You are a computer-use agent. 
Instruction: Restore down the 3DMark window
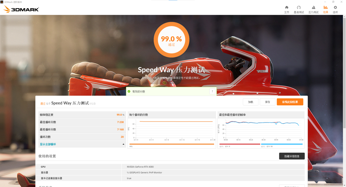click(x=333, y=2)
